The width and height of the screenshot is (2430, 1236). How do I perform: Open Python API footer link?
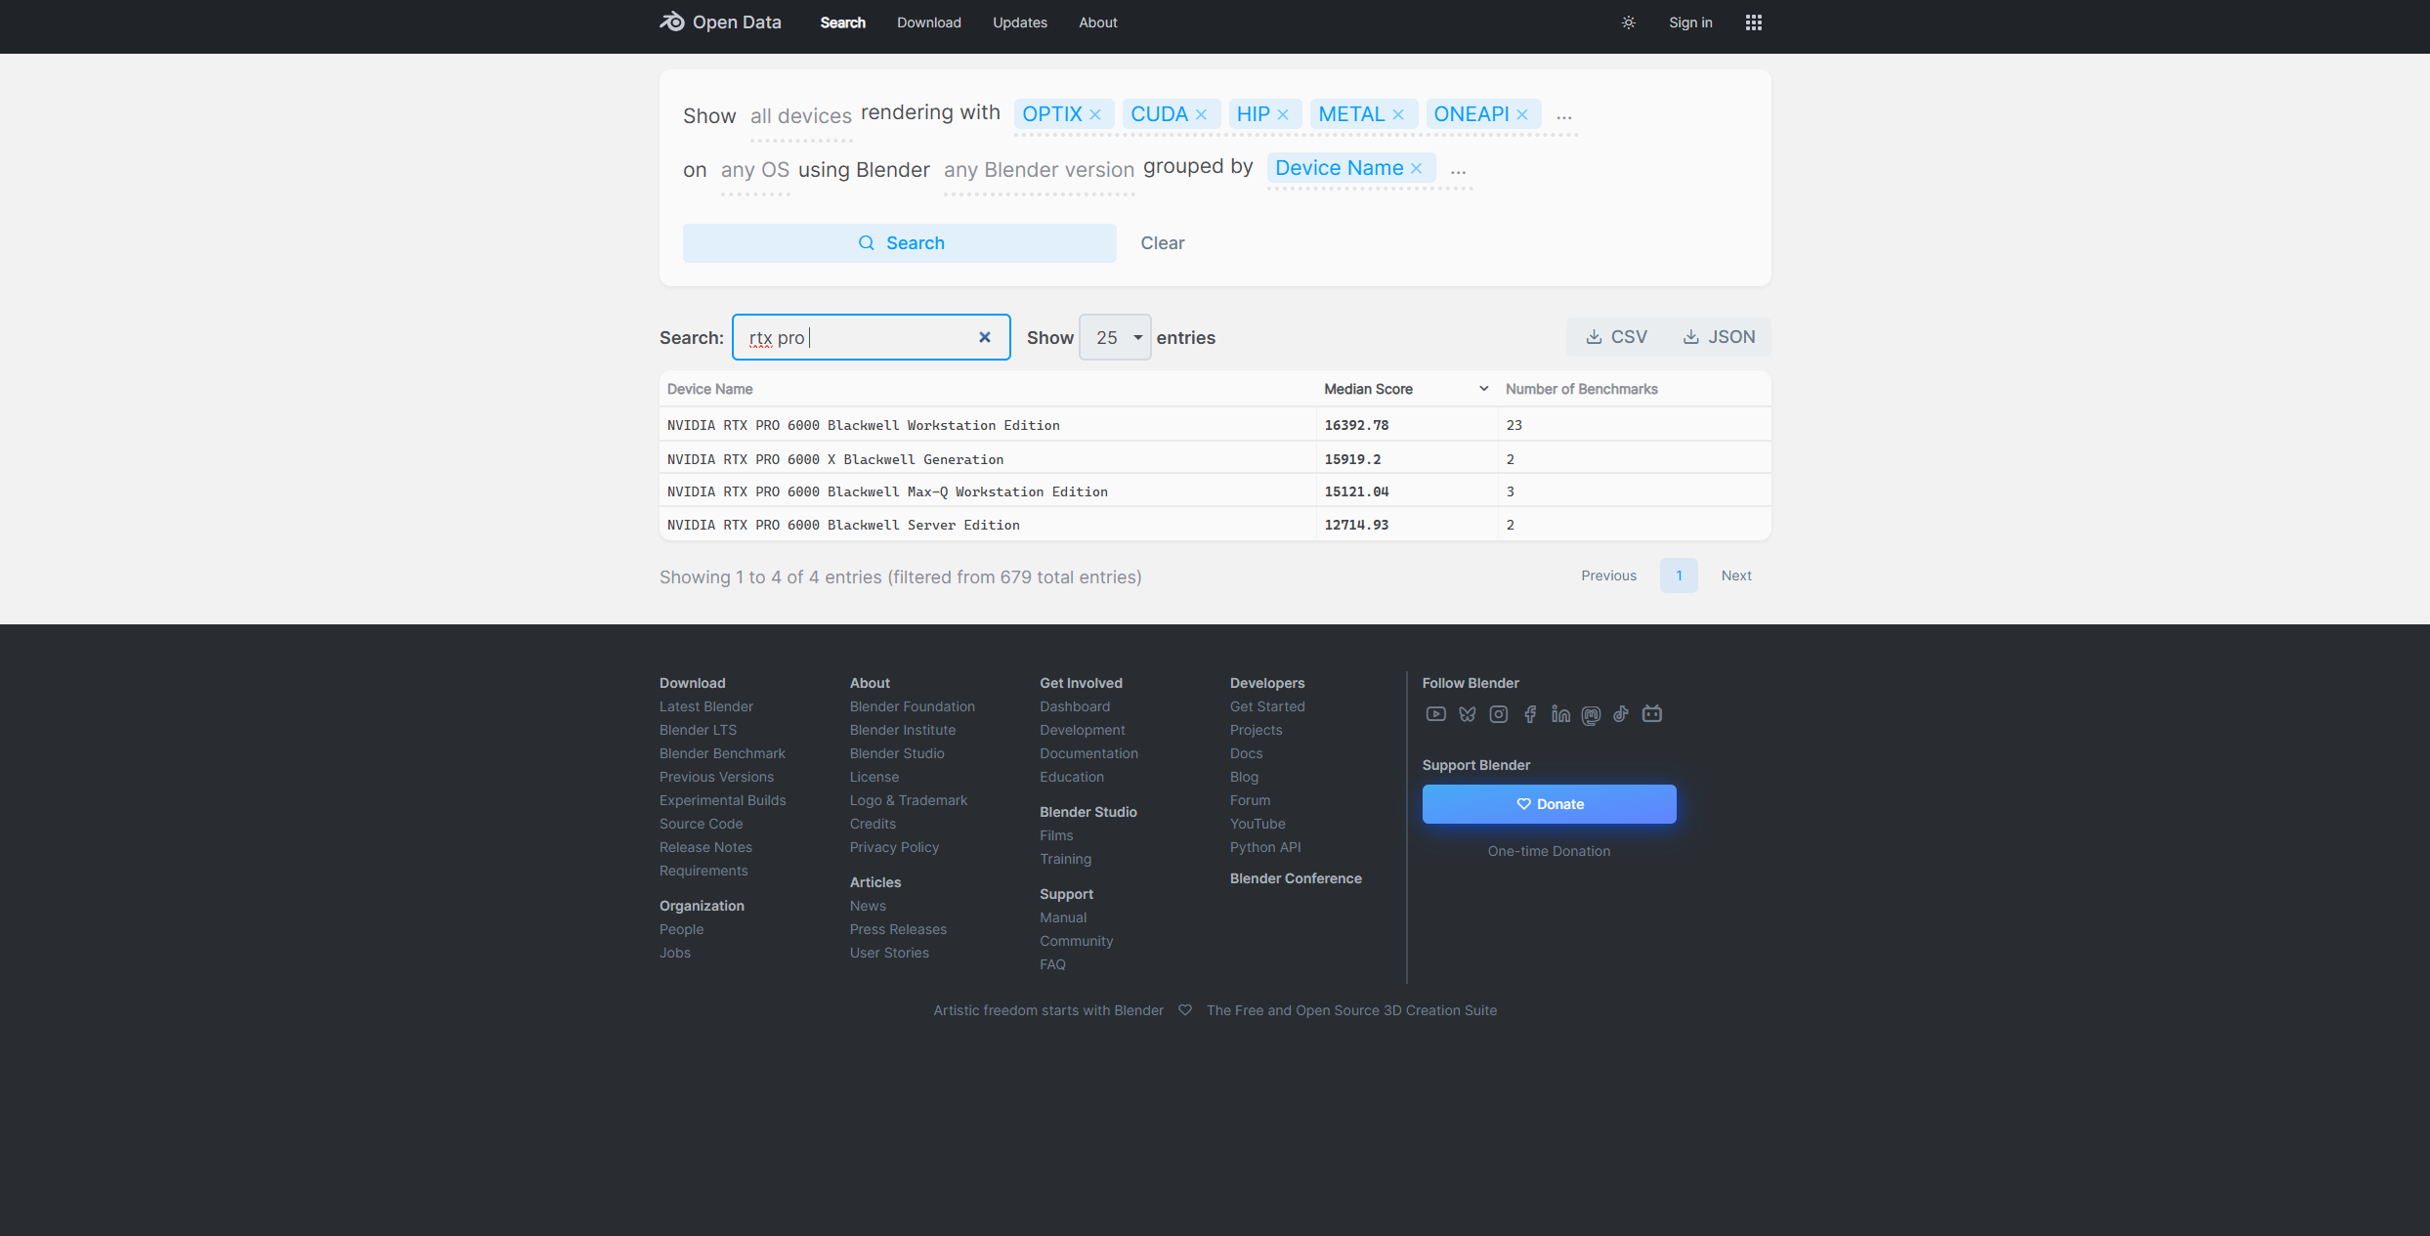[1265, 847]
